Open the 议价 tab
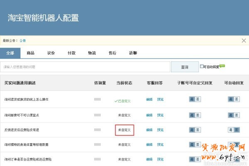Screen dimensions: 249x166 click(51, 53)
